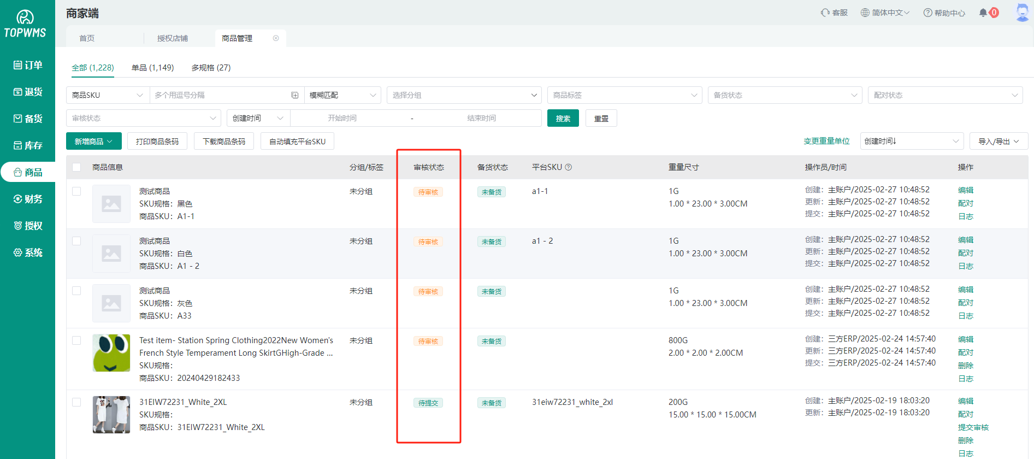Open the user avatar menu

coord(1022,13)
